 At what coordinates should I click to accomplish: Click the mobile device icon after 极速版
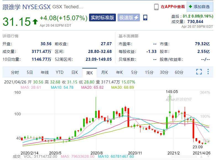click(x=145, y=17)
